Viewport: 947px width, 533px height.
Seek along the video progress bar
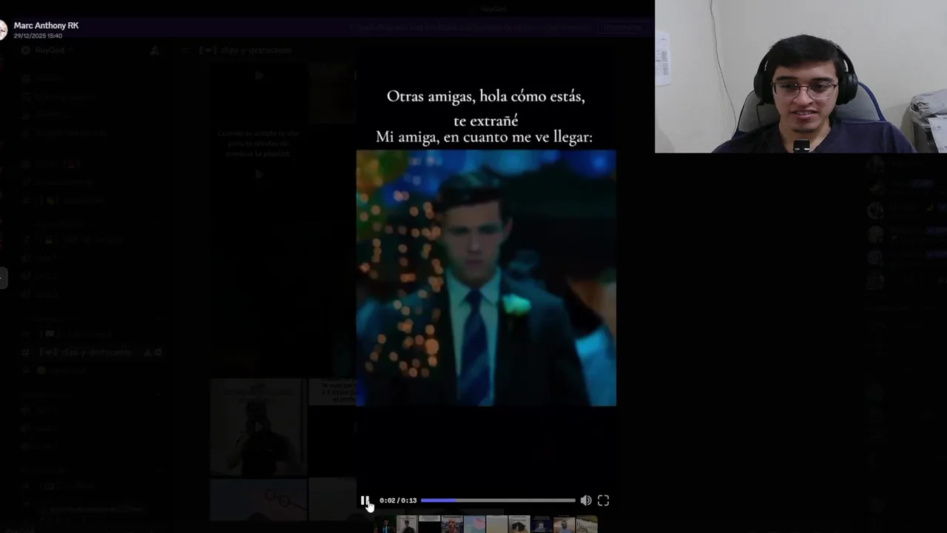498,500
